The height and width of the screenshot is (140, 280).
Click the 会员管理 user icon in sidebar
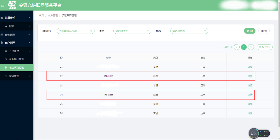tap(6, 51)
